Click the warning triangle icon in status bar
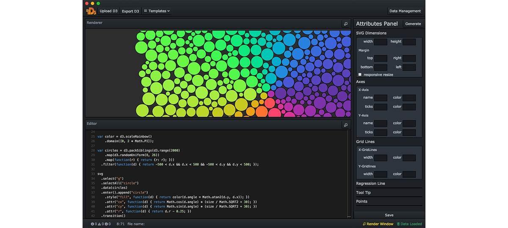Viewport: 508px width, 228px height. [99, 224]
